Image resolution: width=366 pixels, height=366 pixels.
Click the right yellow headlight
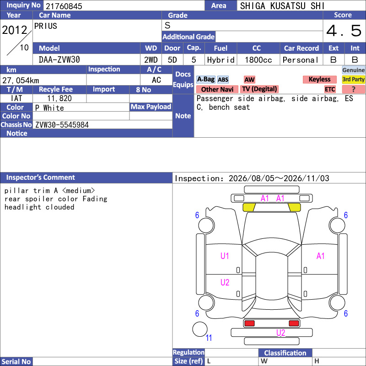[x=294, y=207]
